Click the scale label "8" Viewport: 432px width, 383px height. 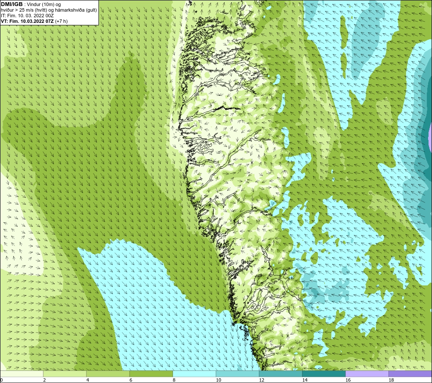coord(174,380)
